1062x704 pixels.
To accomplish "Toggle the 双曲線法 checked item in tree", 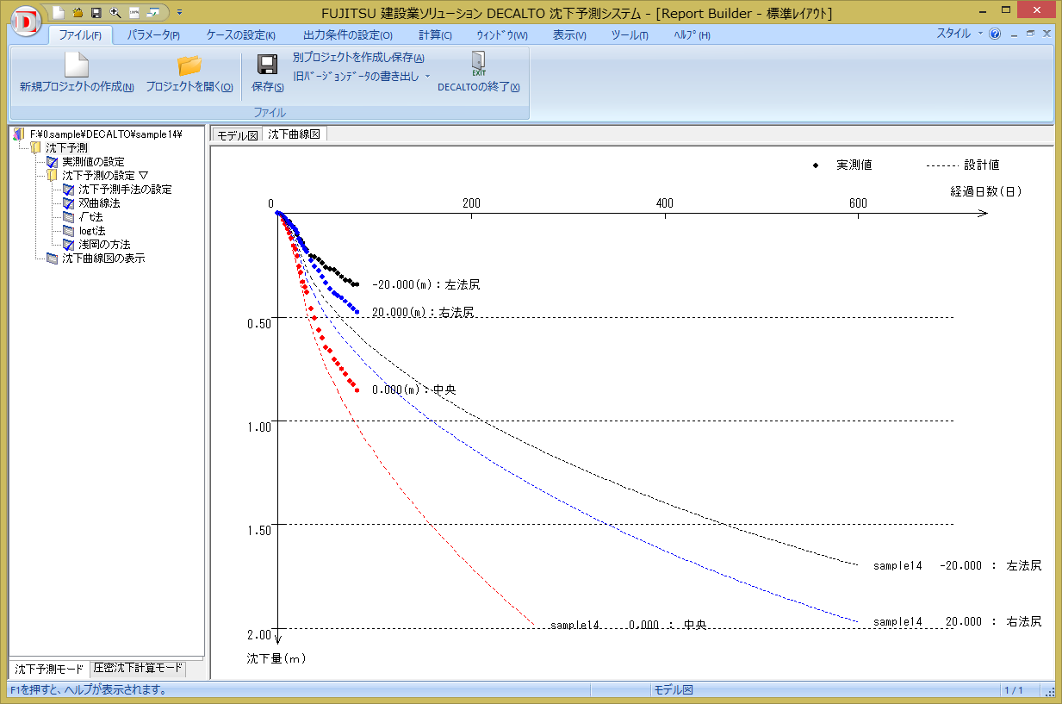I will (69, 203).
